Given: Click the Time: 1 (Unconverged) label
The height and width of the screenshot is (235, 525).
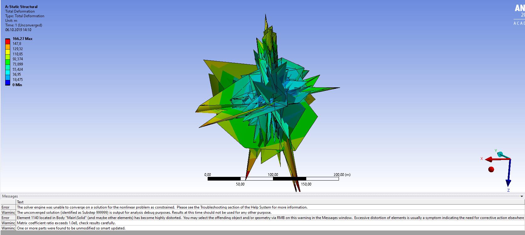Looking at the screenshot, I should [x=24, y=25].
